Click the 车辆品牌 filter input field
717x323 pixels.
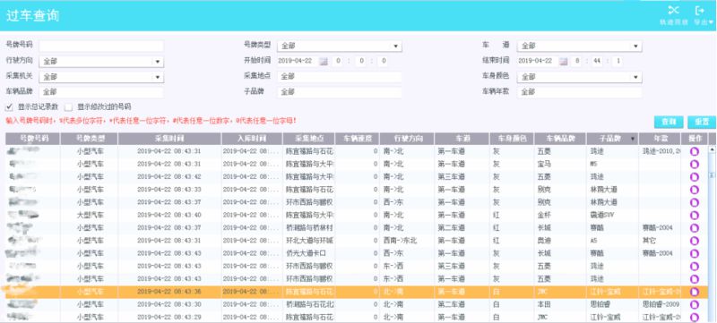click(x=101, y=92)
